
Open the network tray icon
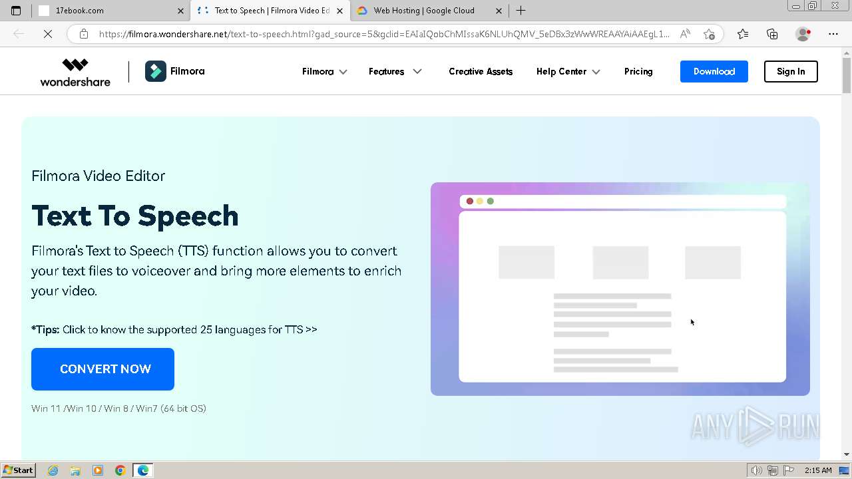(x=772, y=470)
